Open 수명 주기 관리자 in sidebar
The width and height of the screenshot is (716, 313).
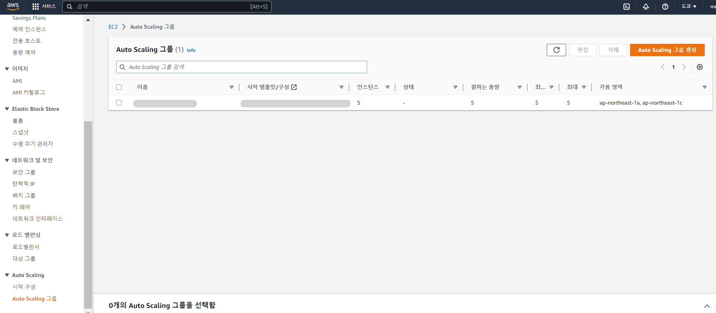(33, 144)
